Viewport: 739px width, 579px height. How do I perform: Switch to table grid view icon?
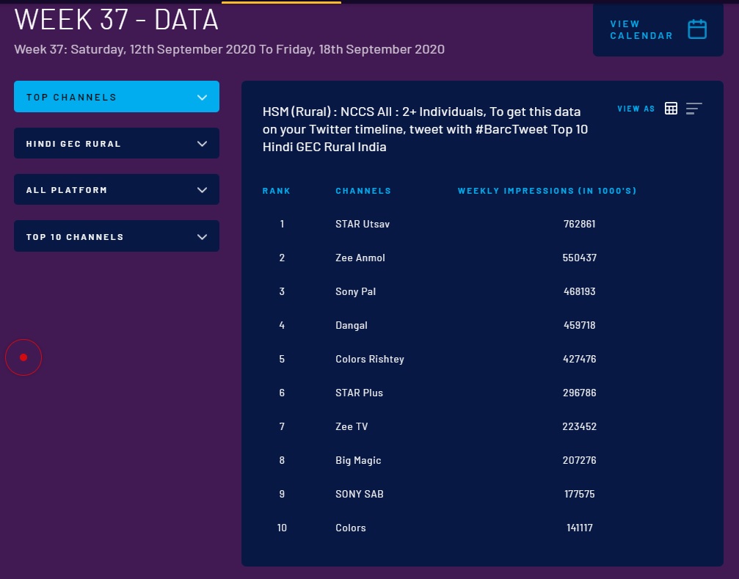coord(671,109)
